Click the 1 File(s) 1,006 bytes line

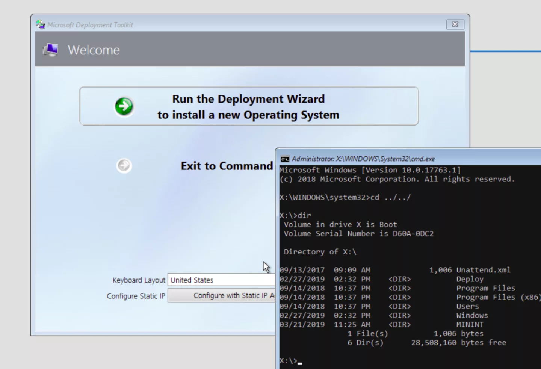415,334
